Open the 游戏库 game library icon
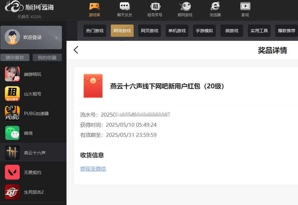Image resolution: width=298 pixels, height=205 pixels. (x=95, y=6)
